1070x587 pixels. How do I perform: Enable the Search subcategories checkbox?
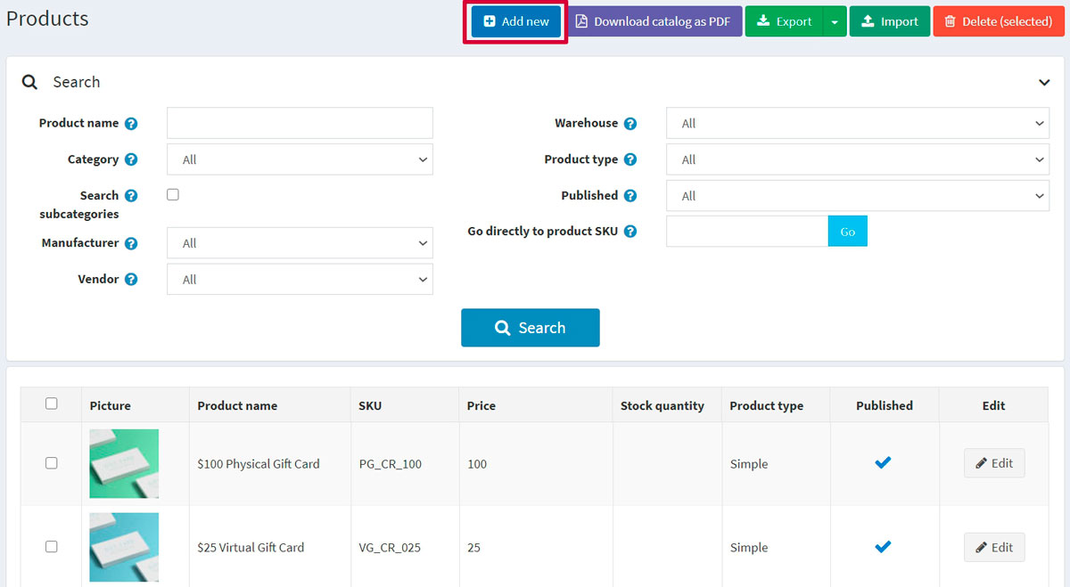pyautogui.click(x=173, y=194)
